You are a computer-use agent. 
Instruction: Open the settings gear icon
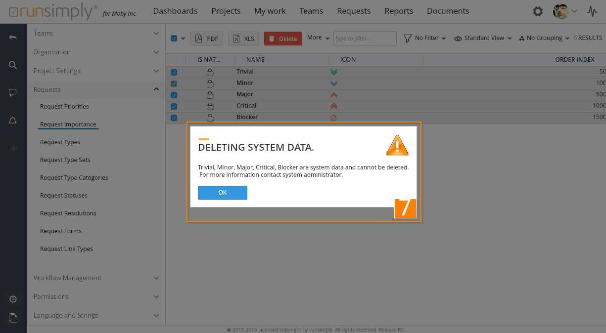[x=538, y=11]
